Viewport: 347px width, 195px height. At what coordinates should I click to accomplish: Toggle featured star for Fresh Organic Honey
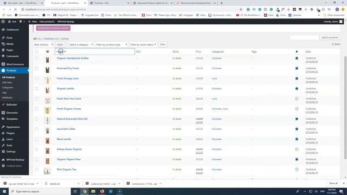(x=297, y=109)
